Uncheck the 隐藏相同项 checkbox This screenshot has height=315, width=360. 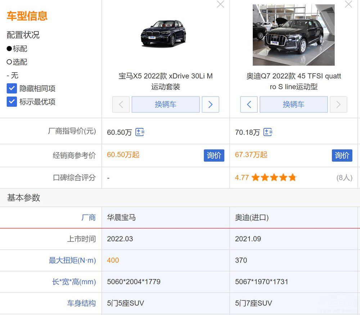[x=12, y=88]
